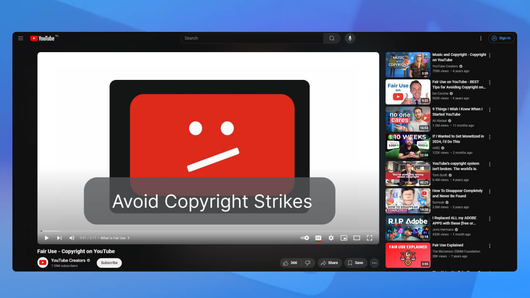Open options menu for 'Music and Copyright'
530x298 pixels.
pyautogui.click(x=490, y=55)
